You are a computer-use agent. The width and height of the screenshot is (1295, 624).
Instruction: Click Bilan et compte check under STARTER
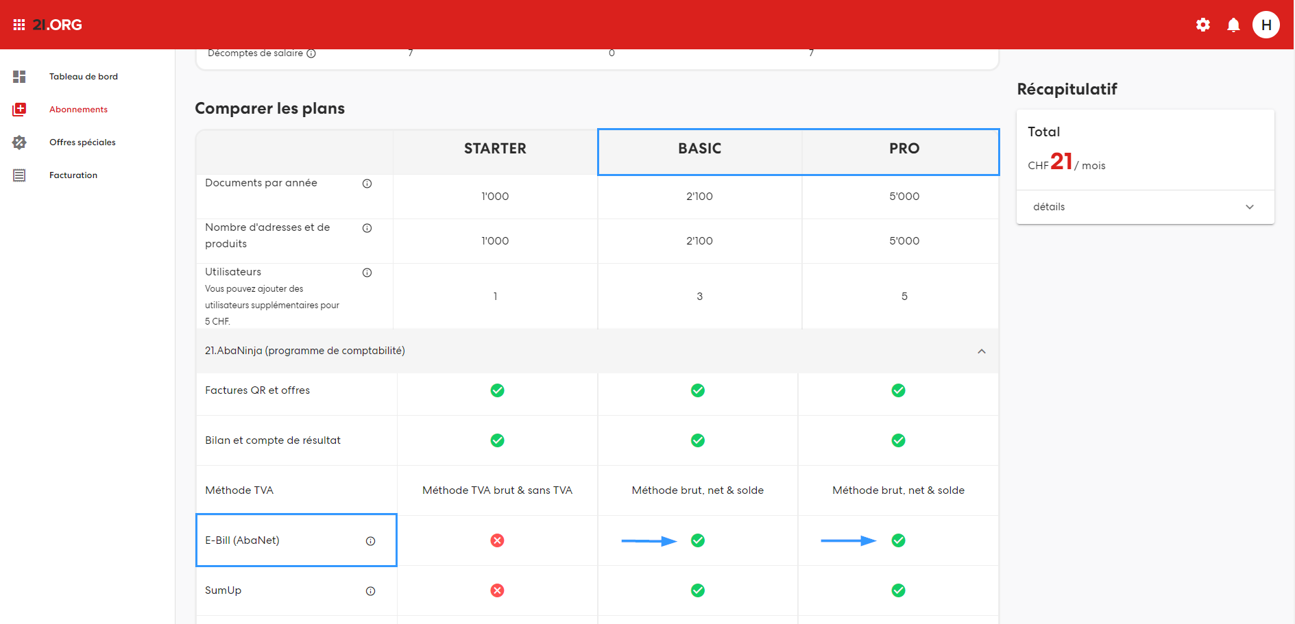(498, 440)
